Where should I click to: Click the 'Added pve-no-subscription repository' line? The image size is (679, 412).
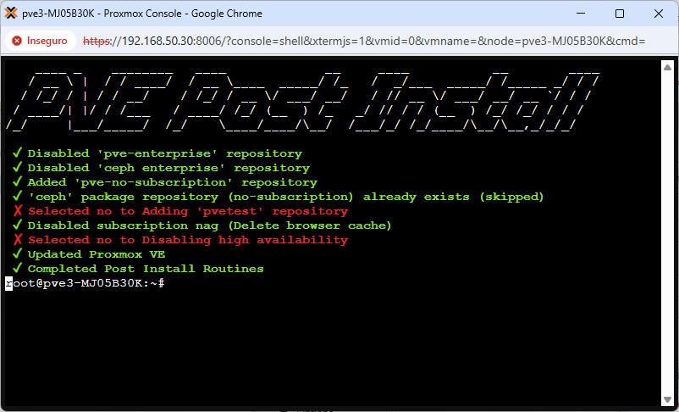[x=165, y=182]
